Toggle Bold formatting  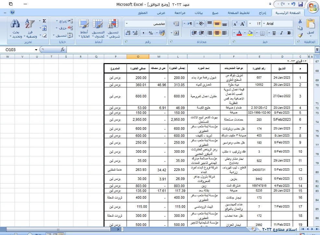click(x=289, y=33)
